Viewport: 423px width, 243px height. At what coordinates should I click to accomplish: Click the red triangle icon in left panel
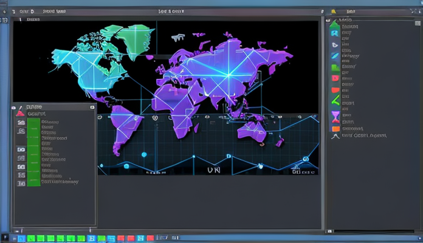click(20, 113)
